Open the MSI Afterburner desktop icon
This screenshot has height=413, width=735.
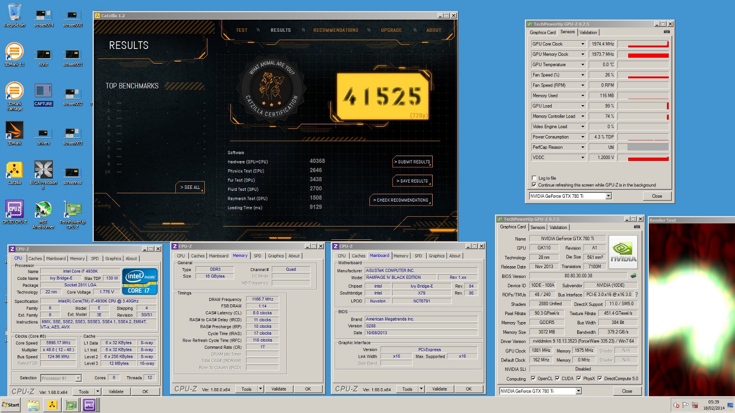43,214
